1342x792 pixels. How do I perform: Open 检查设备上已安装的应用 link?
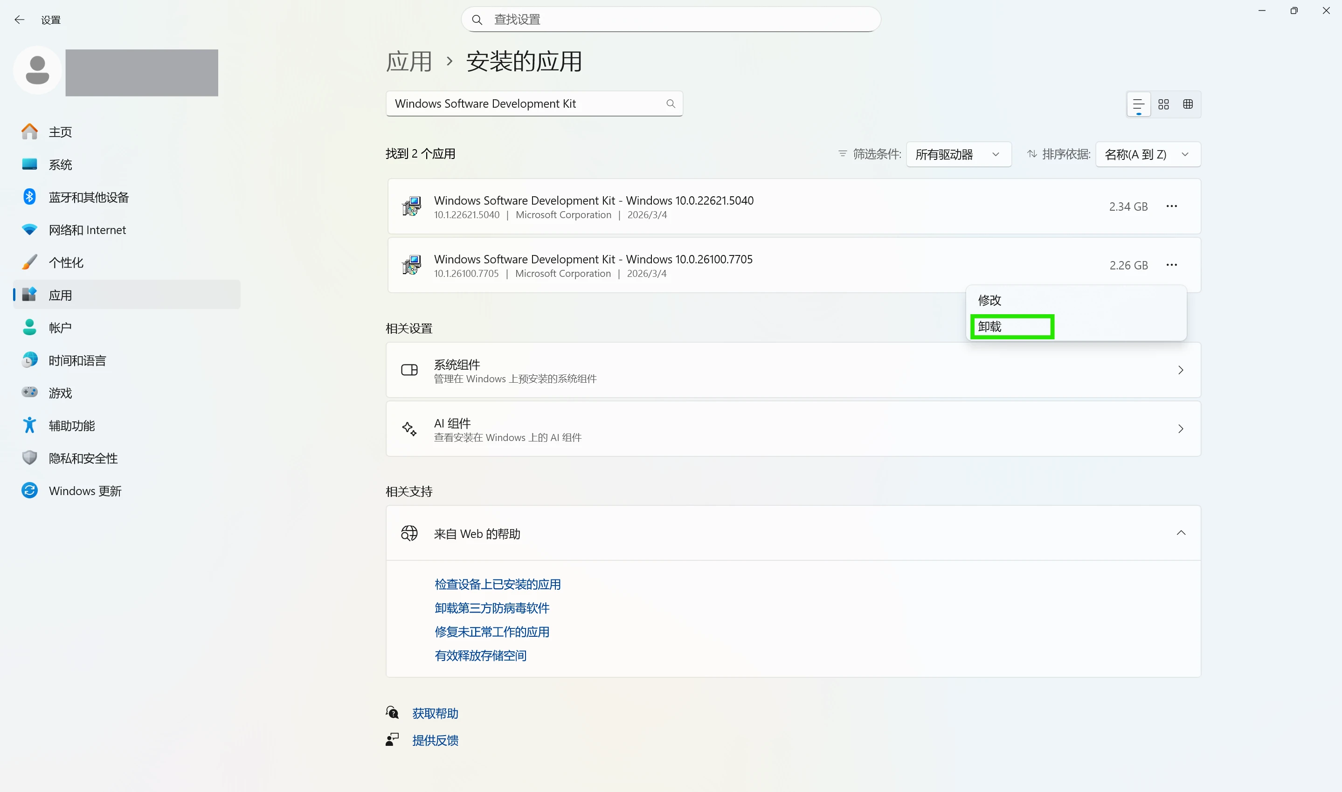pos(498,585)
